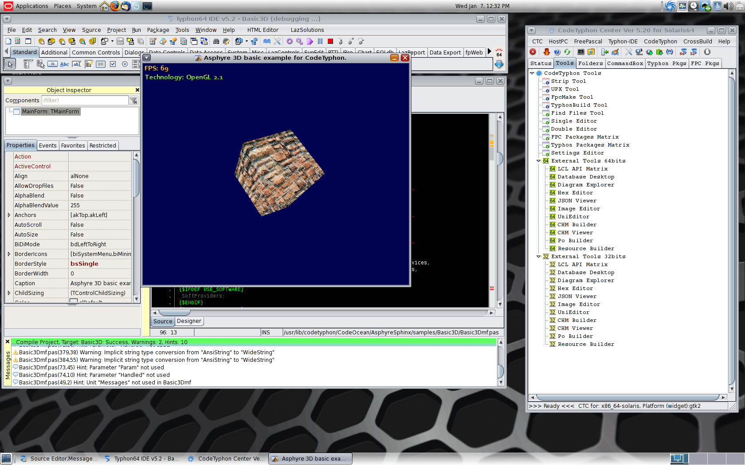The height and width of the screenshot is (465, 745).
Task: Click the broom cleanup icon in CodeTyphon Center
Action: [x=615, y=52]
